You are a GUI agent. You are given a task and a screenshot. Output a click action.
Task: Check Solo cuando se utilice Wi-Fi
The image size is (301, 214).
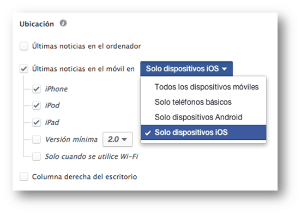[x=37, y=156]
